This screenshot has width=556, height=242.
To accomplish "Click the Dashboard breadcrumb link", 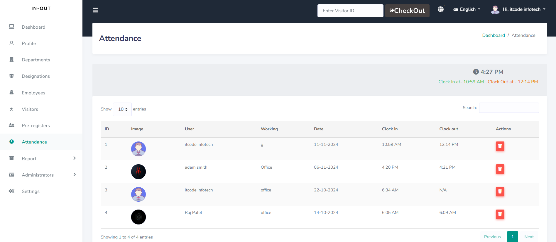I will 494,35.
